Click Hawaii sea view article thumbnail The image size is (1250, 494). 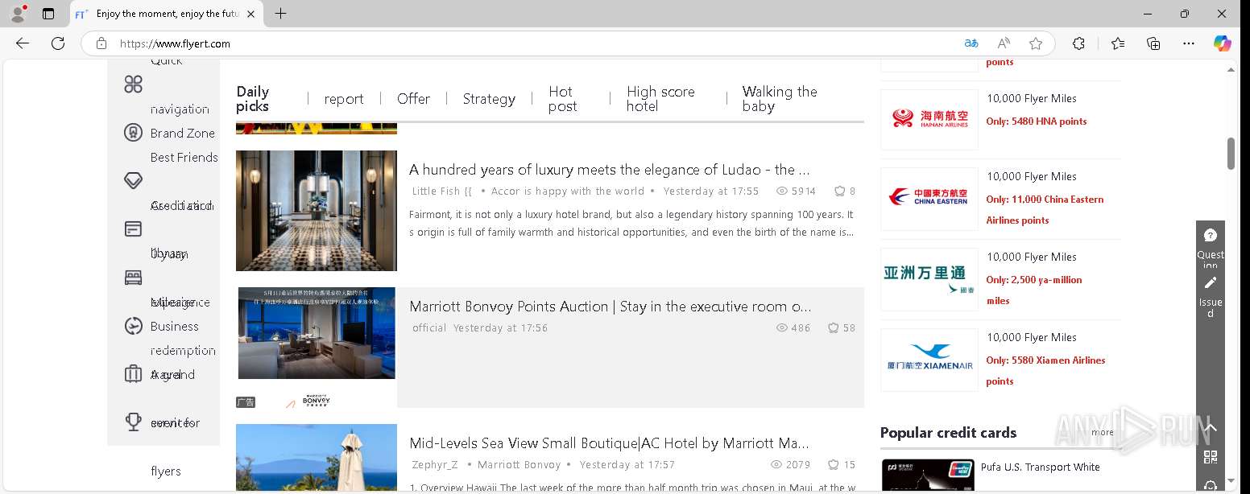317,457
